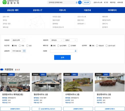
Task: Open the calendar date picker icon
Action: (24, 51)
